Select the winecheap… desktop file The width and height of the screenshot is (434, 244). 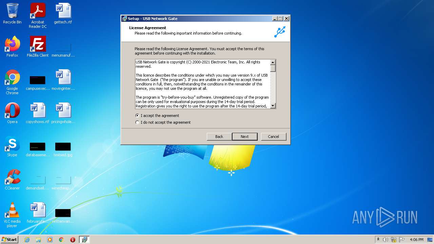pos(63,182)
